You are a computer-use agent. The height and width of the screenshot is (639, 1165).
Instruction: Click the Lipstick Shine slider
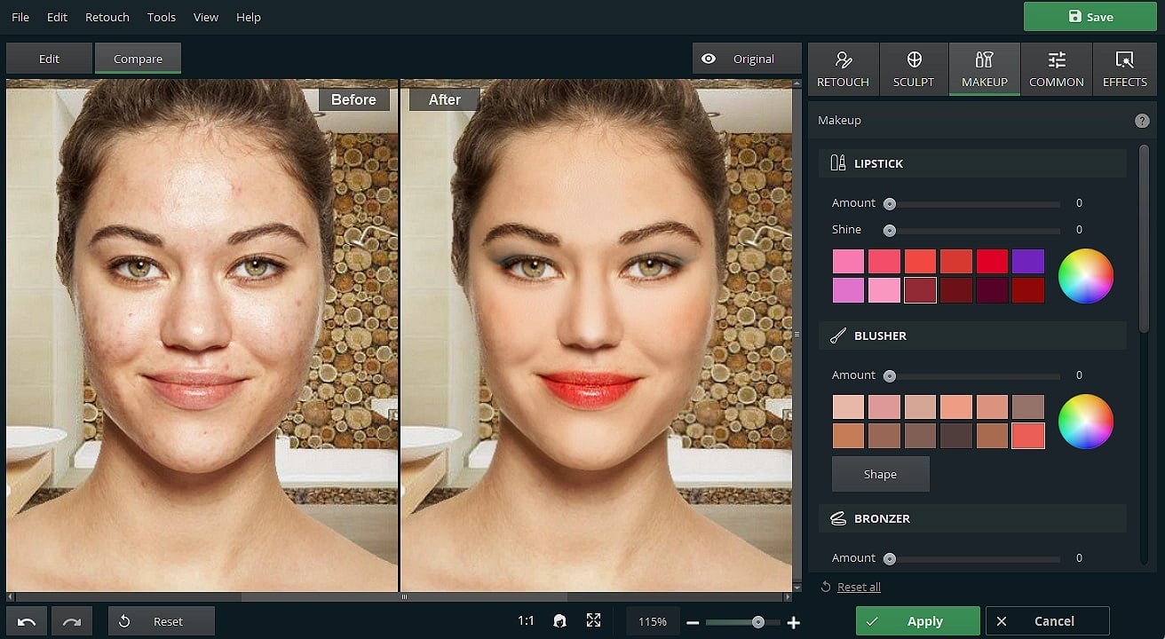click(x=972, y=231)
